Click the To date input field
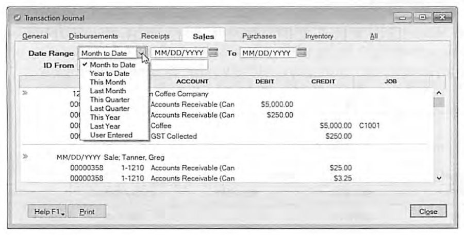 [x=268, y=53]
